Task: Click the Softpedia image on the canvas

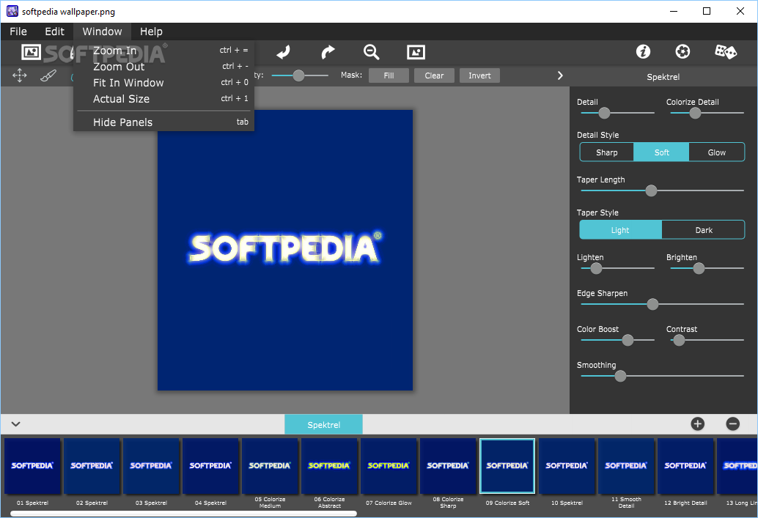Action: coord(285,250)
